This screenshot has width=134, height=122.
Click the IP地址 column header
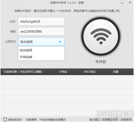[63, 72]
